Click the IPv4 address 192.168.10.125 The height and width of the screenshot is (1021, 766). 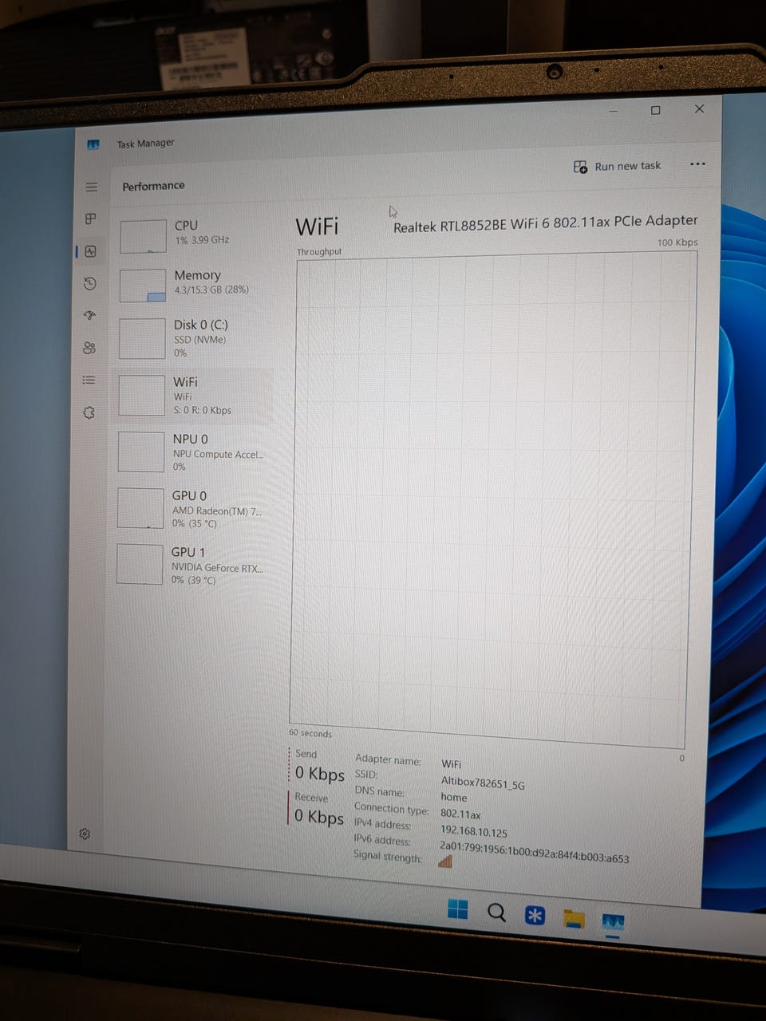[473, 831]
